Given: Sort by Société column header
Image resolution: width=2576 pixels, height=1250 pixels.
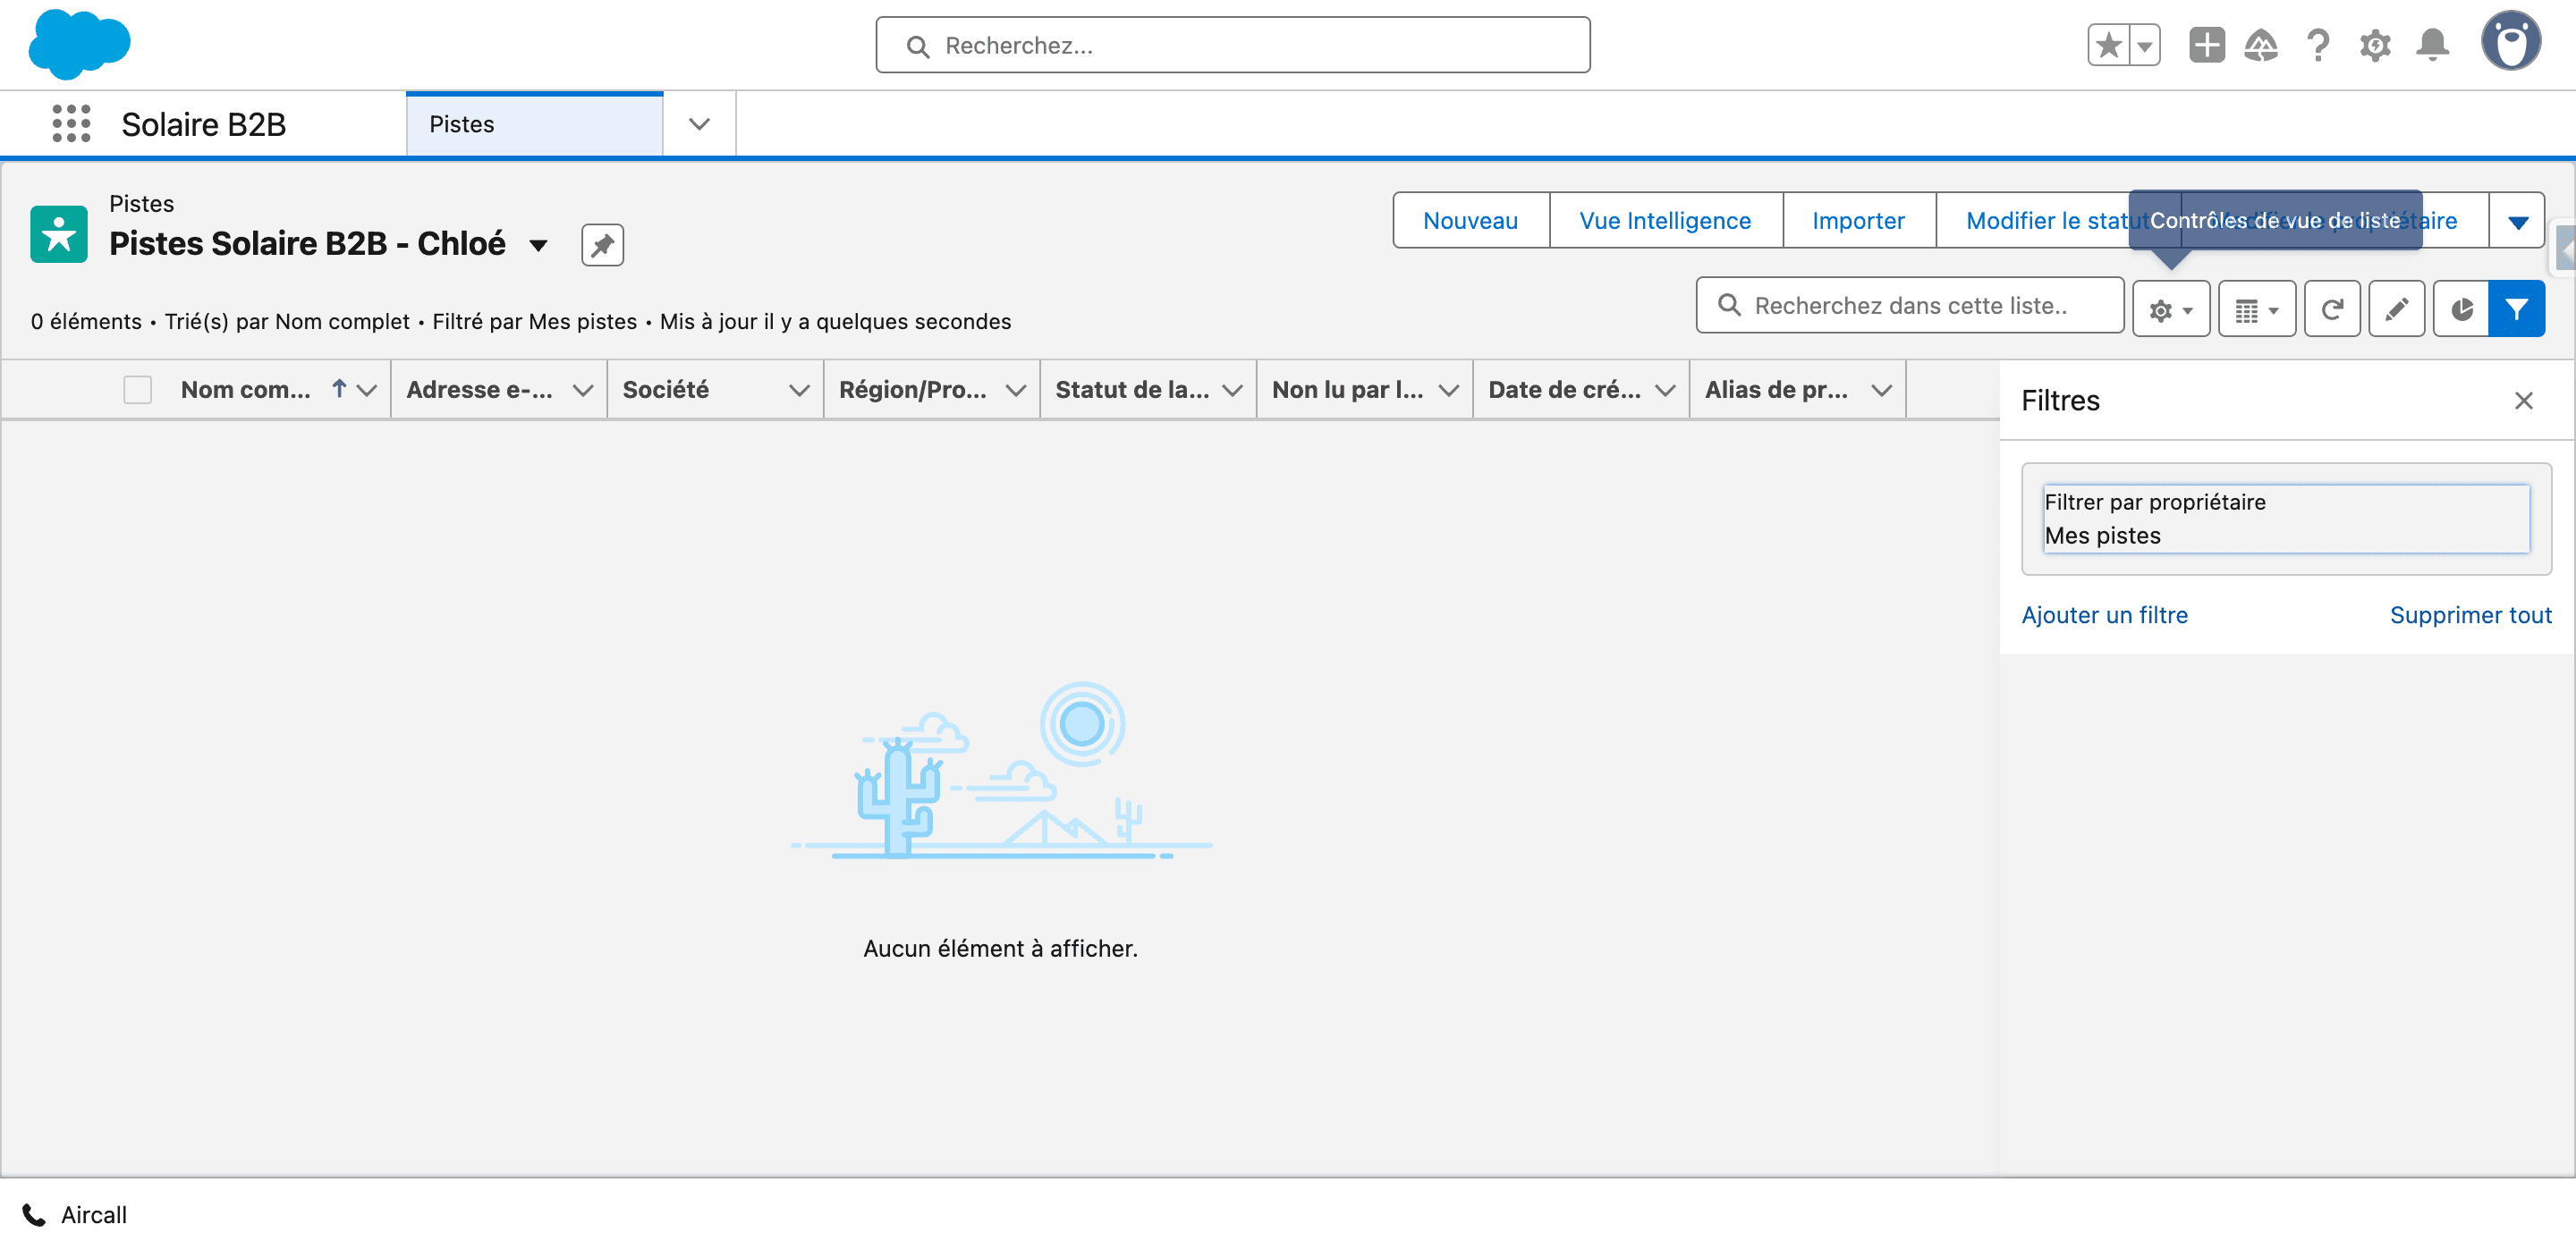Looking at the screenshot, I should (x=665, y=390).
